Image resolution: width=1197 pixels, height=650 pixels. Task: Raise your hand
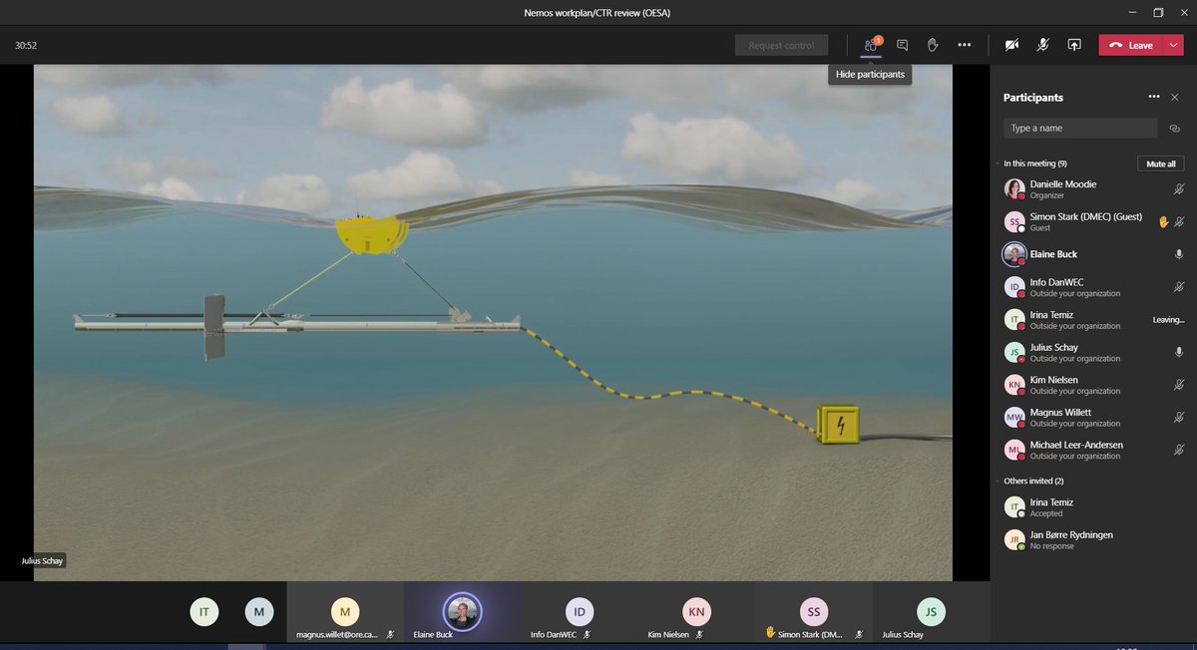point(932,44)
